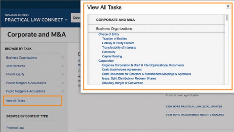Expand the Joint Ventures sidebar chevron
The image size is (234, 132).
point(62,66)
